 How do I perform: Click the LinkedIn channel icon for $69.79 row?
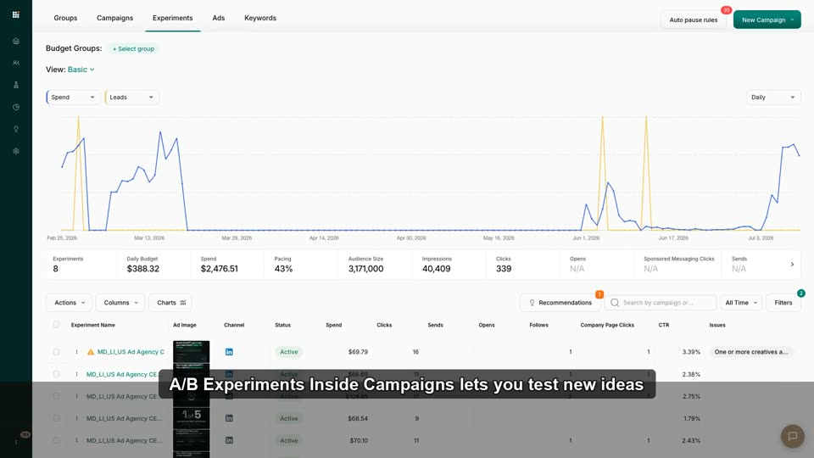pyautogui.click(x=229, y=351)
